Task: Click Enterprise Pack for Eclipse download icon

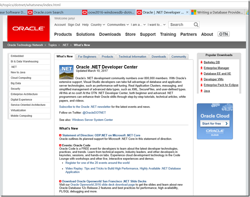Action: click(x=202, y=85)
